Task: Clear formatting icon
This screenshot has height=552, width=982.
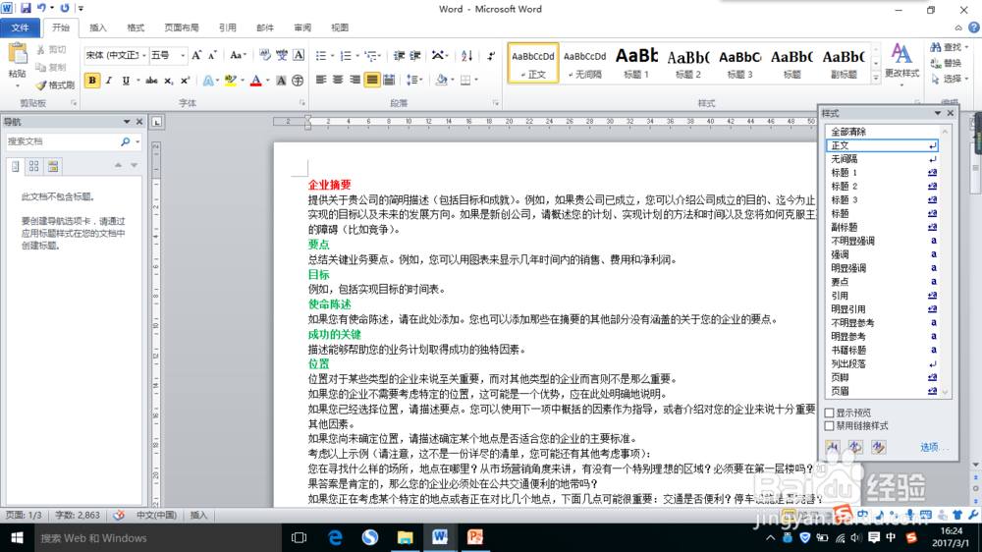Action: click(265, 55)
